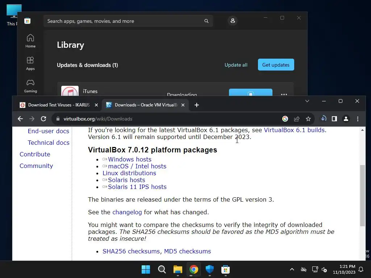This screenshot has width=371, height=278.
Task: Open the Store account profile icon
Action: click(x=233, y=21)
